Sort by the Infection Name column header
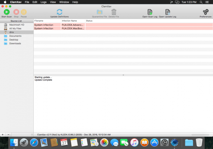 point(73,21)
